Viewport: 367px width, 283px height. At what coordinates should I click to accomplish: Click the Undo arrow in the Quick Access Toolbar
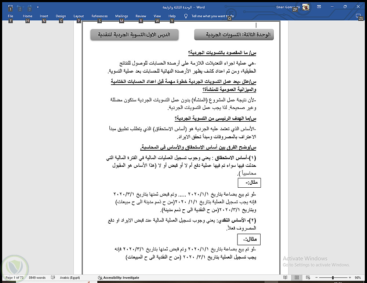pos(19,7)
